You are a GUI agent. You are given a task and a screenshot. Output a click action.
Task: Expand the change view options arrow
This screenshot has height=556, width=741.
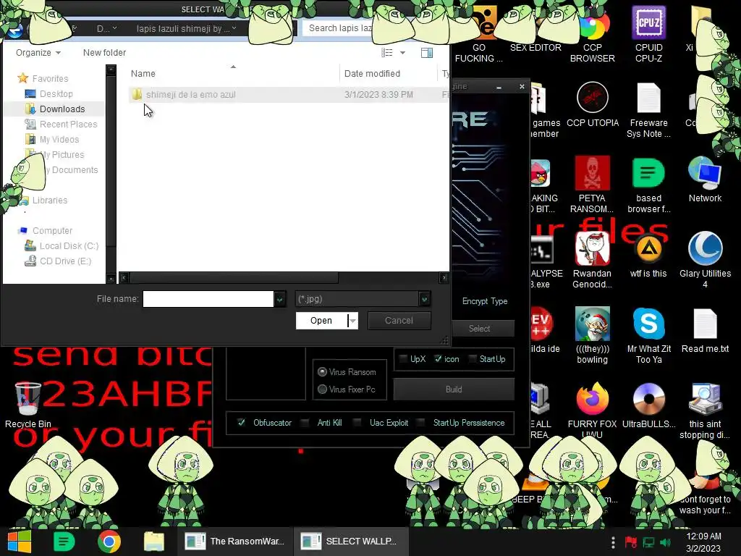tap(402, 52)
